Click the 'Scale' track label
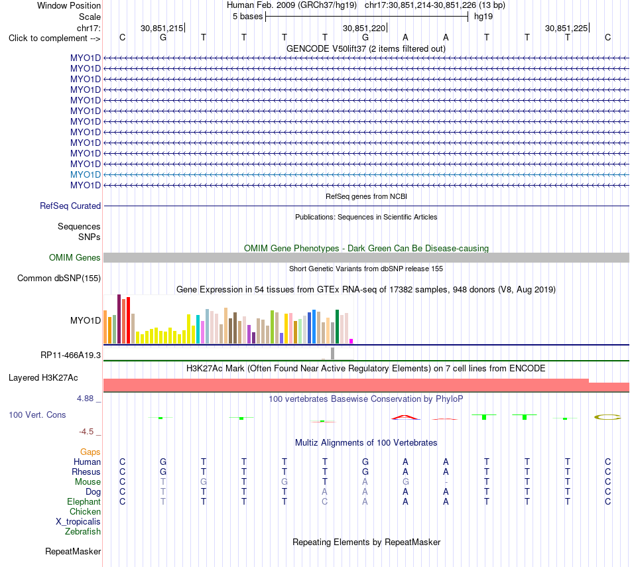The image size is (630, 567). coord(90,17)
